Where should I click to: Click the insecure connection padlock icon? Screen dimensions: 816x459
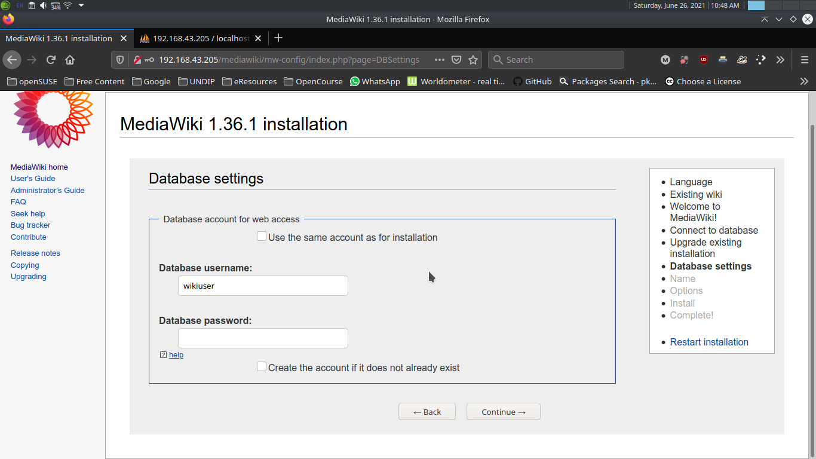click(x=137, y=60)
